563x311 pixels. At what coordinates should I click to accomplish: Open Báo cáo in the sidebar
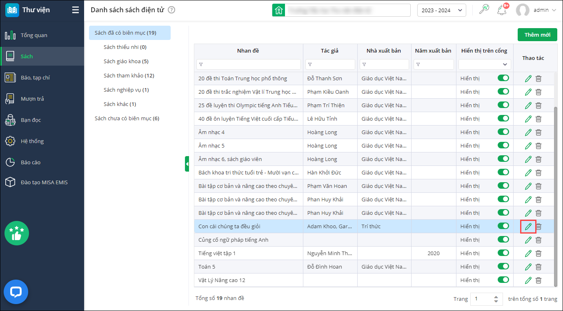tap(42, 162)
